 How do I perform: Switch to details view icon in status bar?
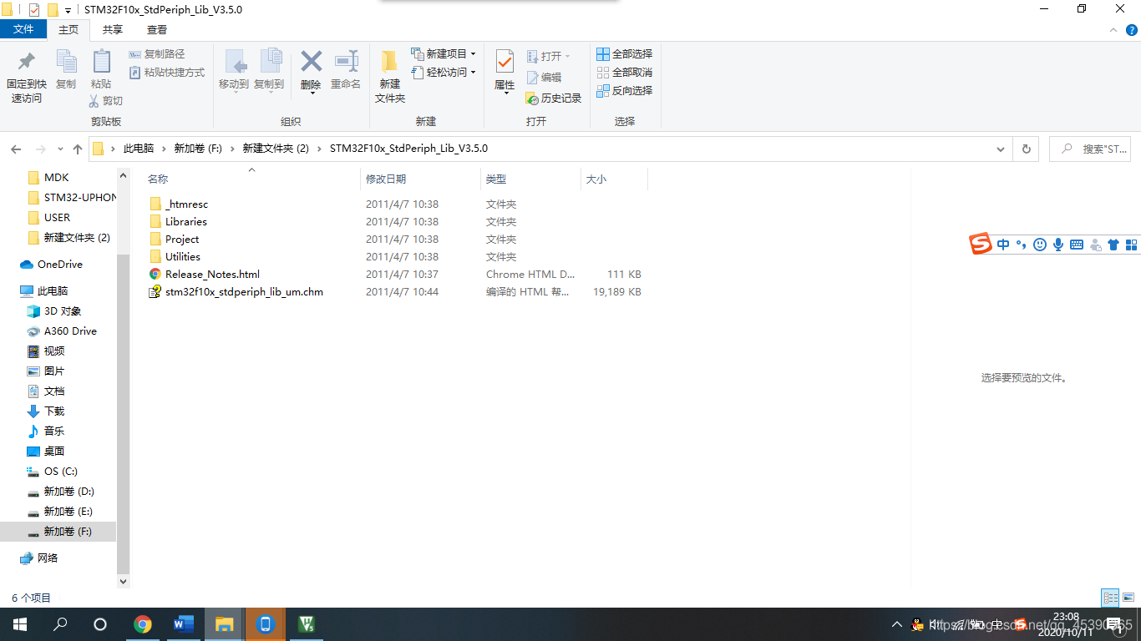tap(1110, 598)
